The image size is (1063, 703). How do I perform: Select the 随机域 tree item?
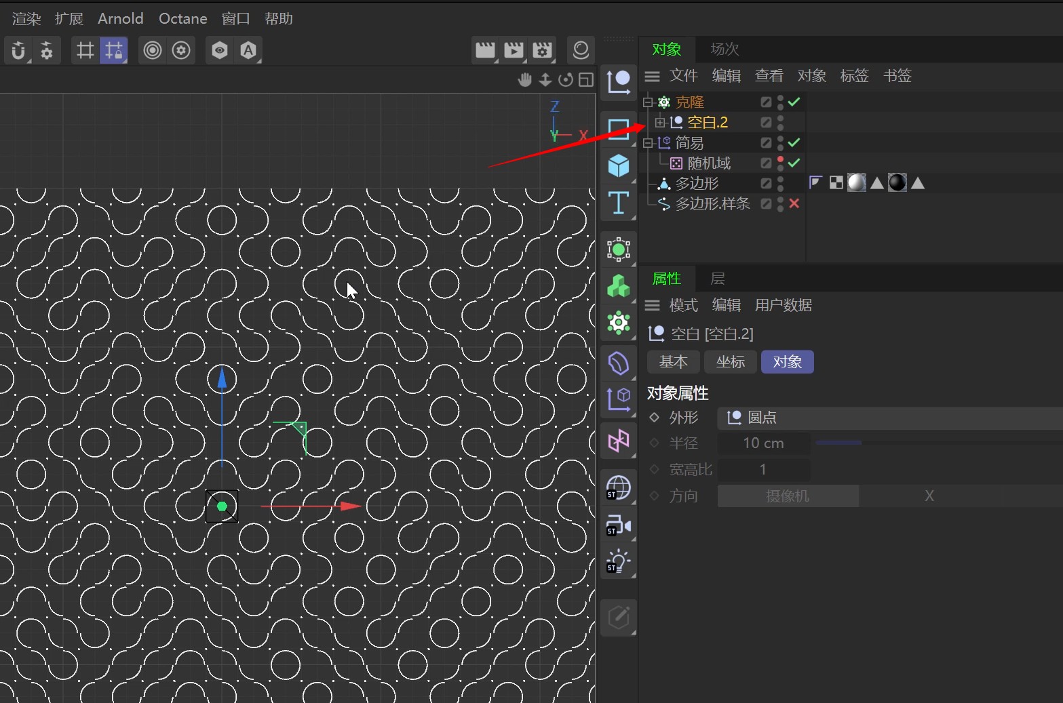click(709, 163)
